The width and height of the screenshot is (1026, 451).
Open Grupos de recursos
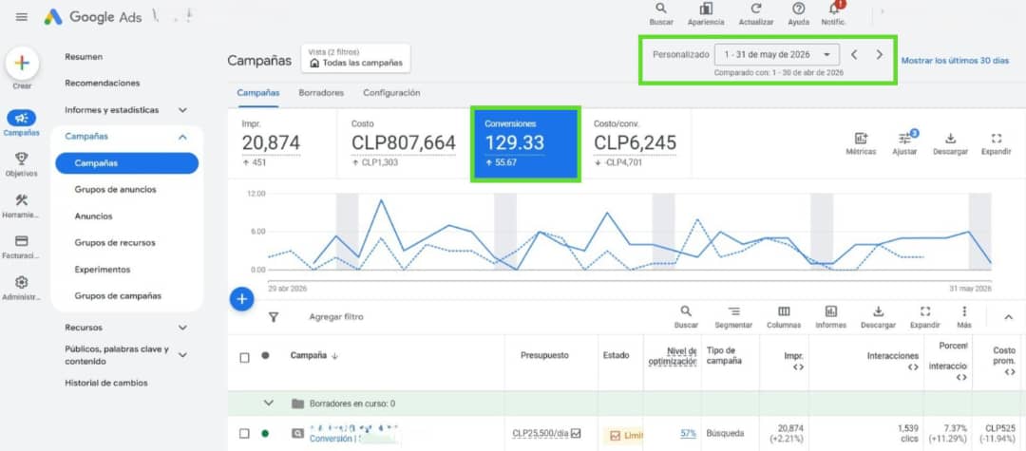tap(115, 242)
